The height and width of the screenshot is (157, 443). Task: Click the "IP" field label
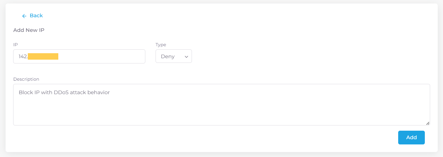point(16,45)
